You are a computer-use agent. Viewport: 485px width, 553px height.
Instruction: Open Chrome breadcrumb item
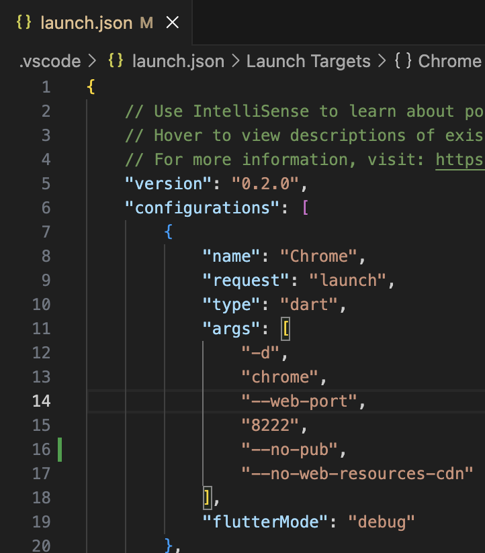[449, 61]
